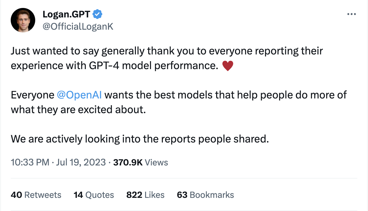Click the line "what they are excited about"

coord(78,109)
